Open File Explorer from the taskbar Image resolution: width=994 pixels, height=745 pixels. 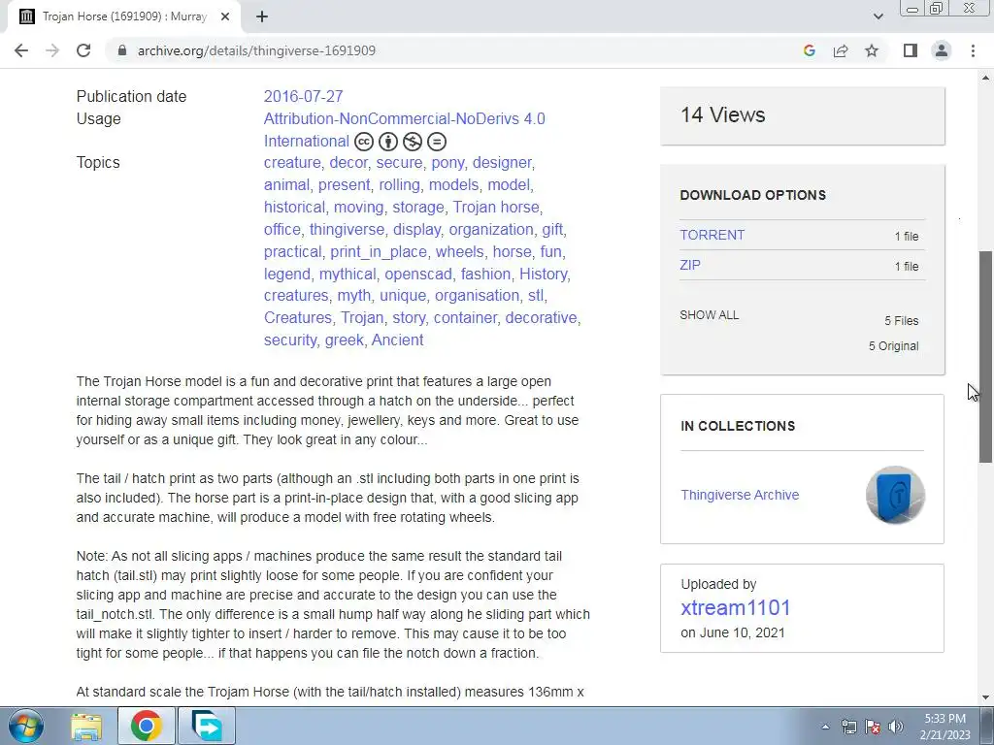coord(86,727)
